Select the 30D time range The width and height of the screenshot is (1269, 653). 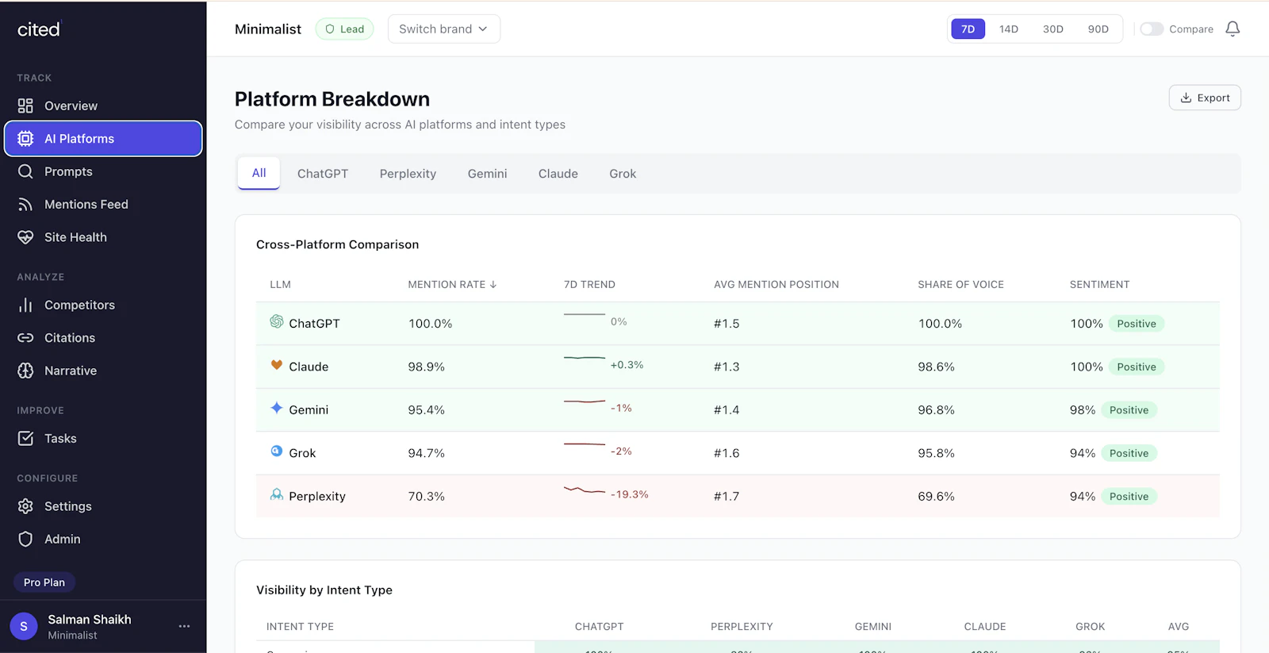[1053, 29]
